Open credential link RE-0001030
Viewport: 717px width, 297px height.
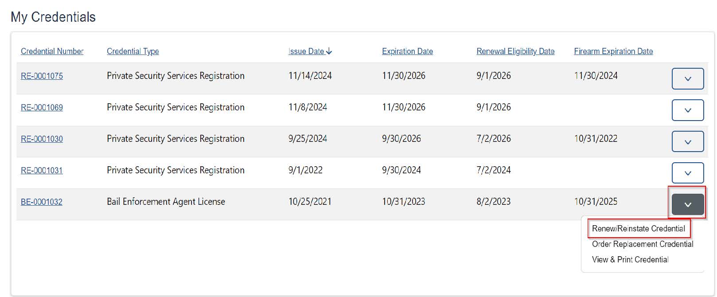pyautogui.click(x=42, y=139)
